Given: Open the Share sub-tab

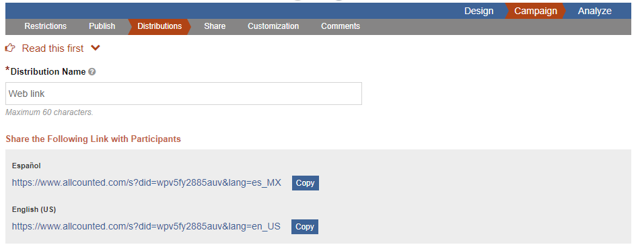Looking at the screenshot, I should click(215, 26).
